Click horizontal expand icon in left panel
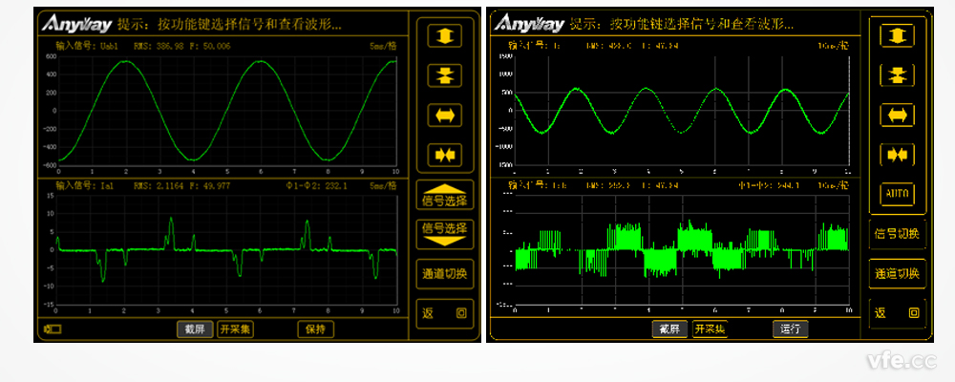The height and width of the screenshot is (382, 955). [x=445, y=115]
